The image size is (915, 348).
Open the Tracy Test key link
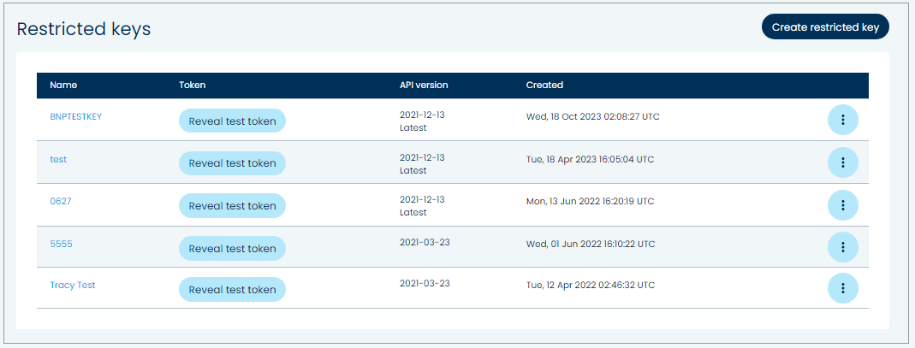[73, 286]
